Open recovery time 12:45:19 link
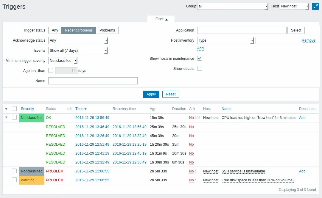322x198 pixels. (129, 153)
